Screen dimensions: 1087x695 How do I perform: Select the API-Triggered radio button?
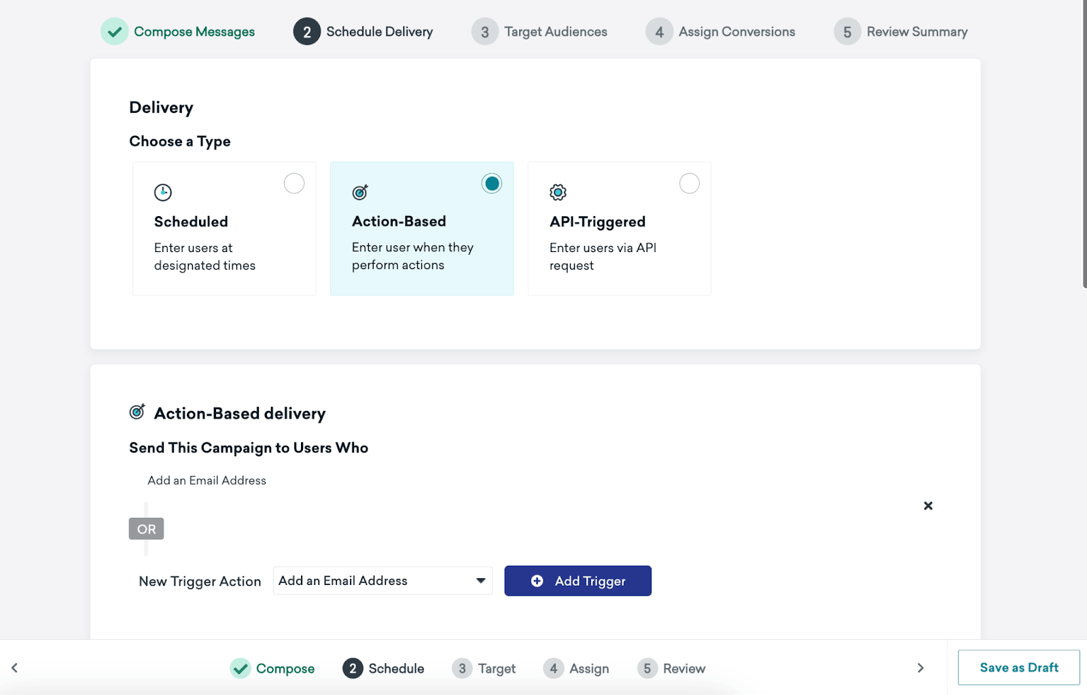click(x=690, y=183)
